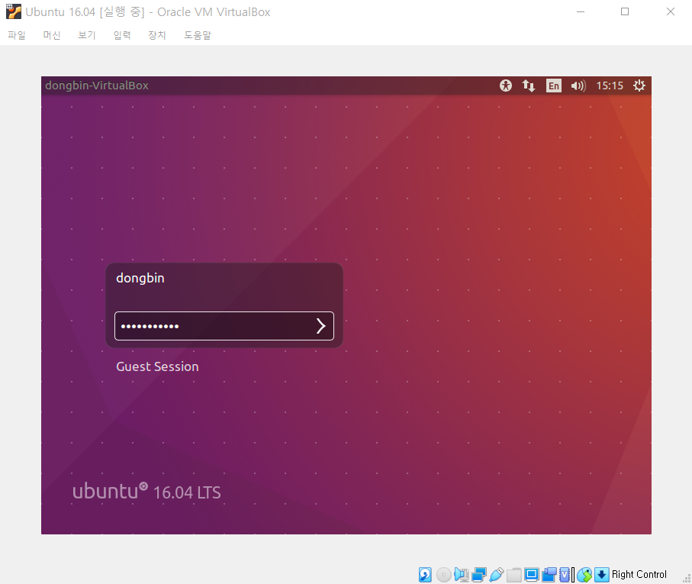Click the audio device indicator icon

(461, 574)
